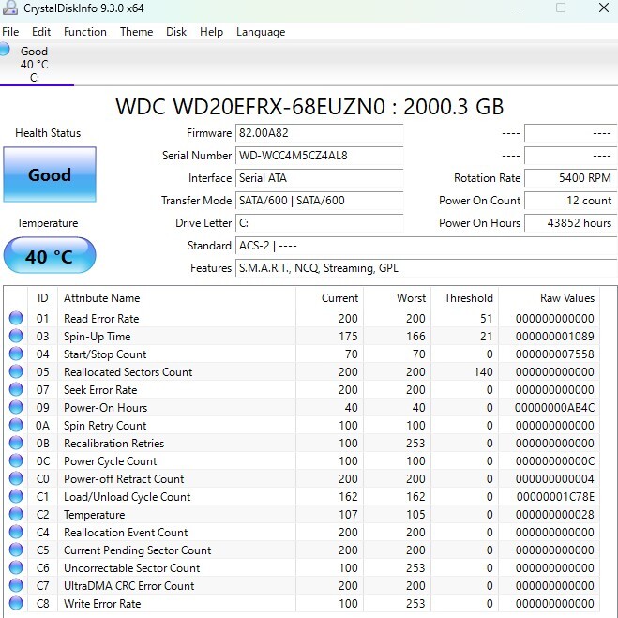Click the disk status orb above drive C:
Image resolution: width=618 pixels, height=618 pixels.
coord(5,49)
